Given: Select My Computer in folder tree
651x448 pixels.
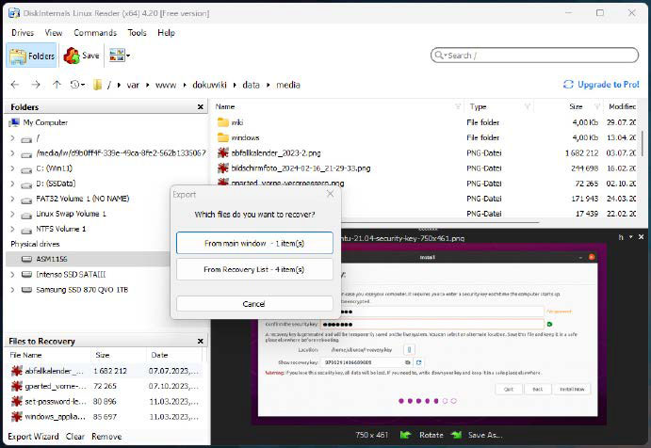Looking at the screenshot, I should (45, 122).
